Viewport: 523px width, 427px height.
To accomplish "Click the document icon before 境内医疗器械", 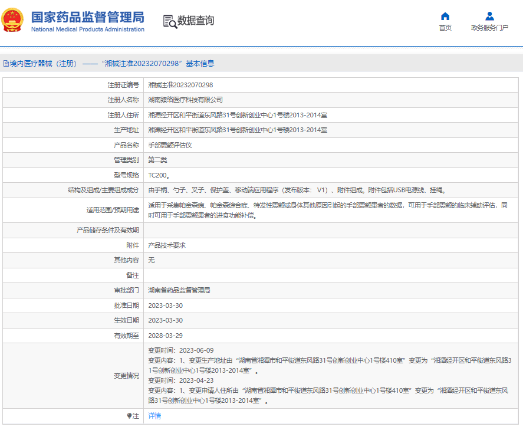I will click(x=6, y=64).
